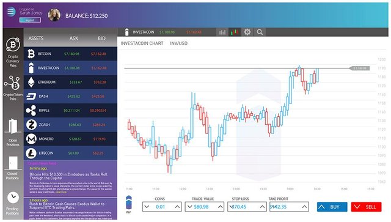Open Crypto/Token Pairs section
The height and width of the screenshot is (222, 391).
[x=13, y=88]
